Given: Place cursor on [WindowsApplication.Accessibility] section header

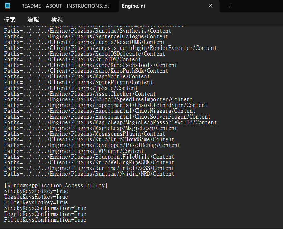Looking at the screenshot, I should pyautogui.click(x=56, y=185).
